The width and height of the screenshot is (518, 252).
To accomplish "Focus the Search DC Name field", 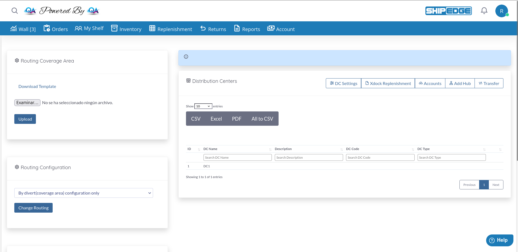I will 237,158.
